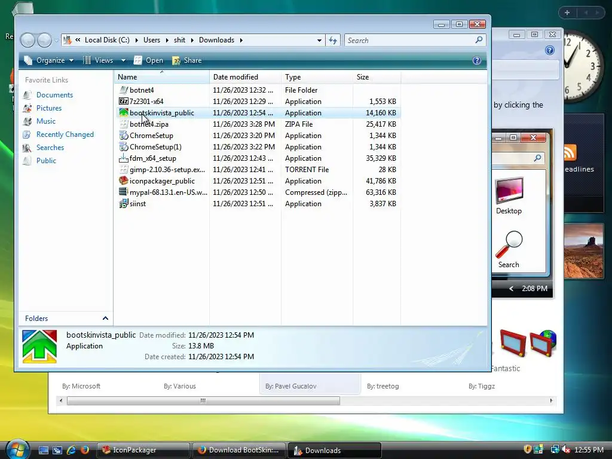Click the analog clock gadget
The image size is (612, 459).
[x=585, y=66]
